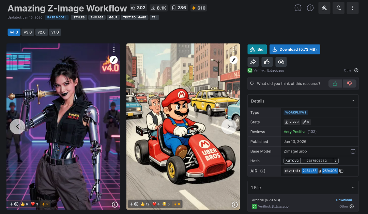Open three-dot menu on Mario kart image
The height and width of the screenshot is (214, 368).
(234, 49)
